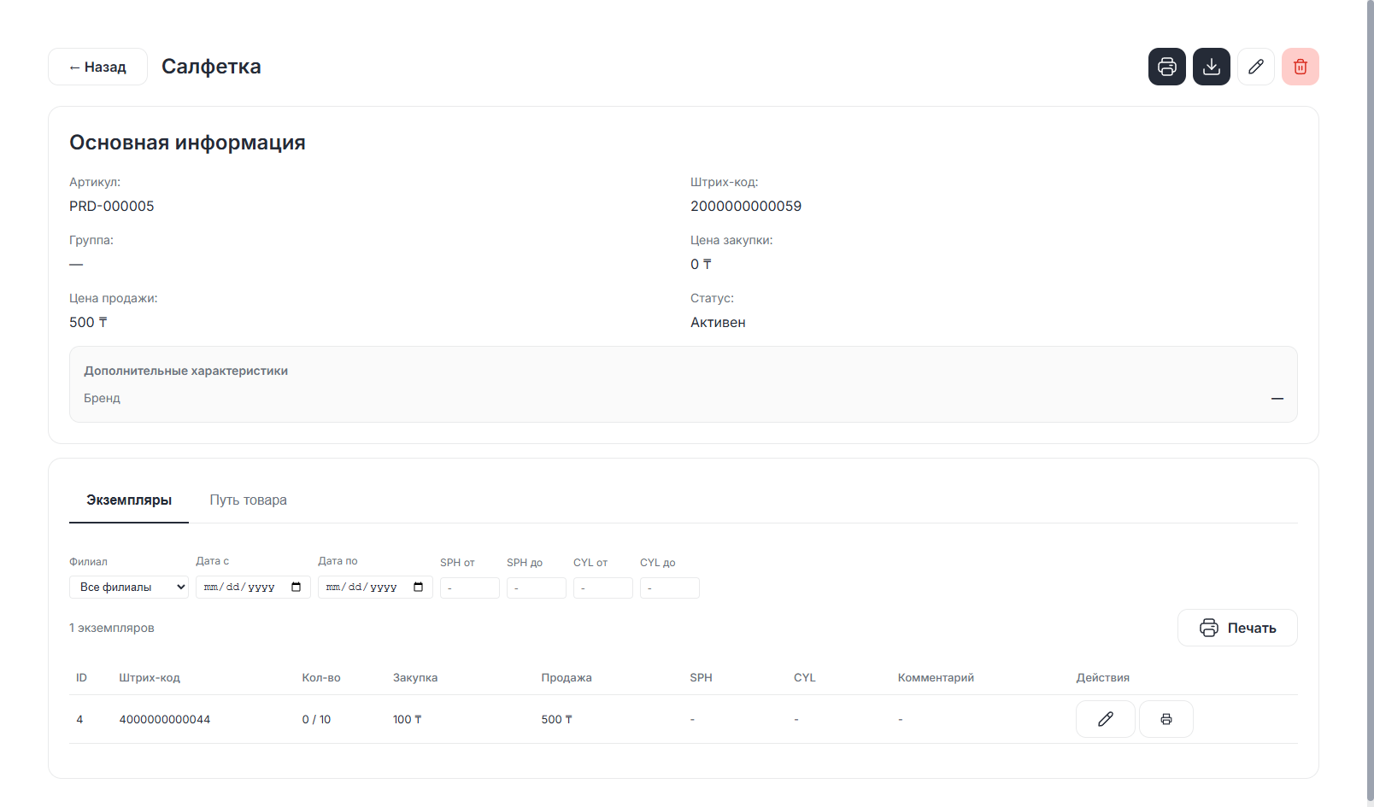
Task: Click the print icon in the header
Action: tap(1166, 67)
